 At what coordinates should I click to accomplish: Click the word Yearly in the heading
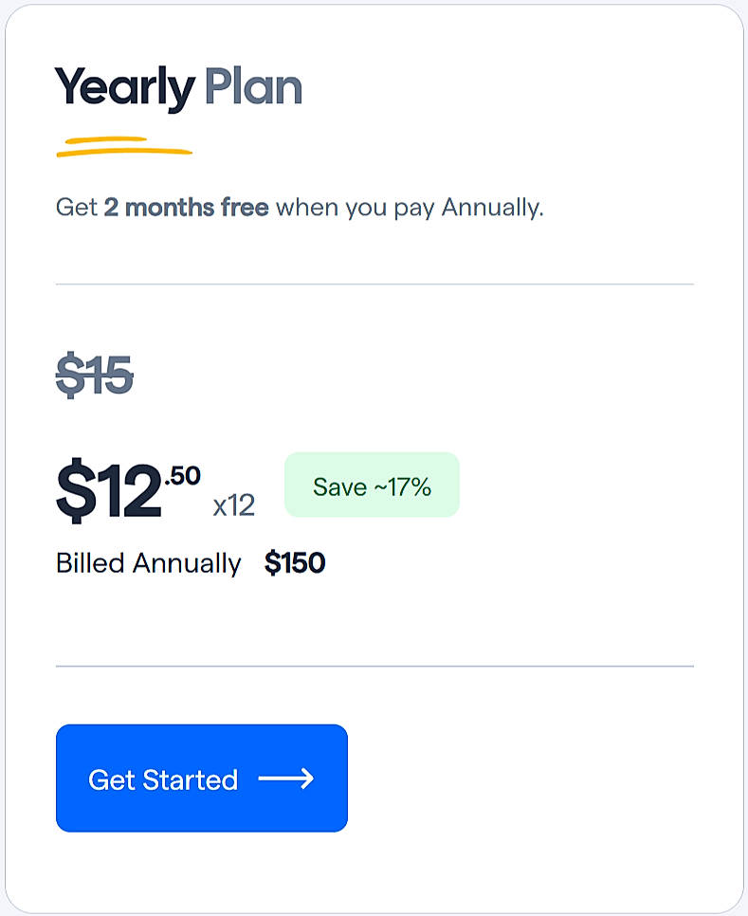(124, 88)
